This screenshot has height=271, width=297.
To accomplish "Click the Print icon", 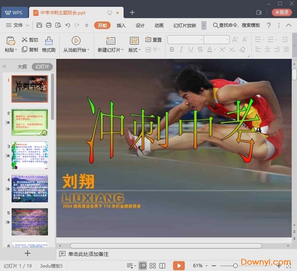I will 49,25.
